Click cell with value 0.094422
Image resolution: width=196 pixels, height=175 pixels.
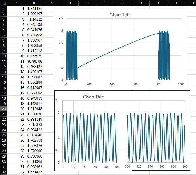point(34,130)
